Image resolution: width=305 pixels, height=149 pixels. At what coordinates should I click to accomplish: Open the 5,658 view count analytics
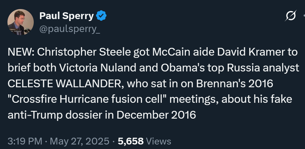pos(131,141)
